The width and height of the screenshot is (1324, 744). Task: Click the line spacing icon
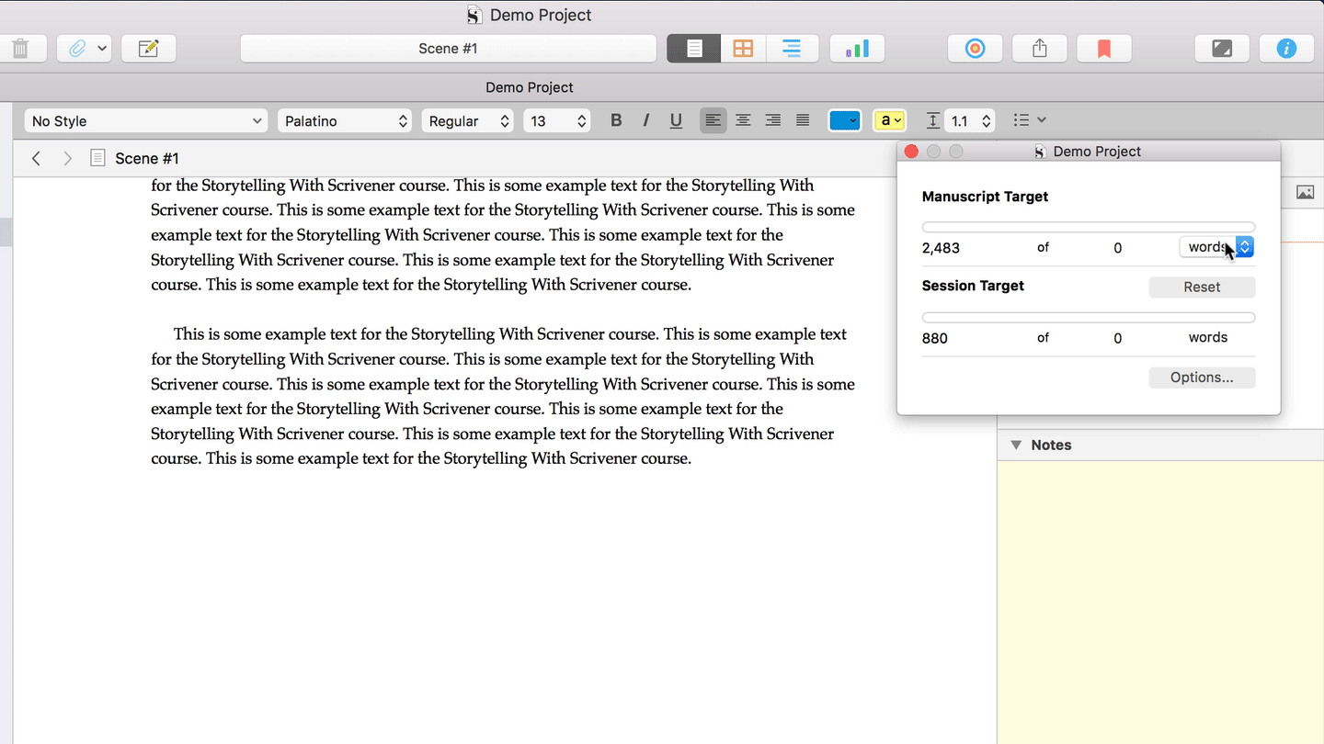(x=932, y=120)
